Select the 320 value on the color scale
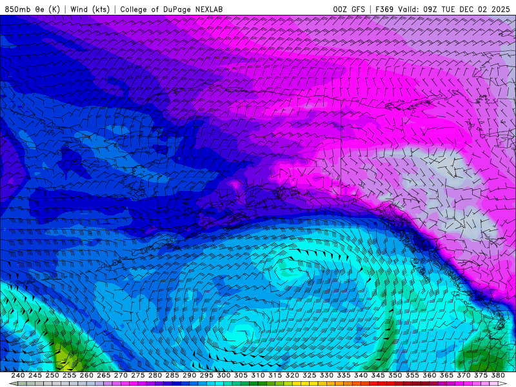Viewport: 516px width, 387px height. [292, 375]
